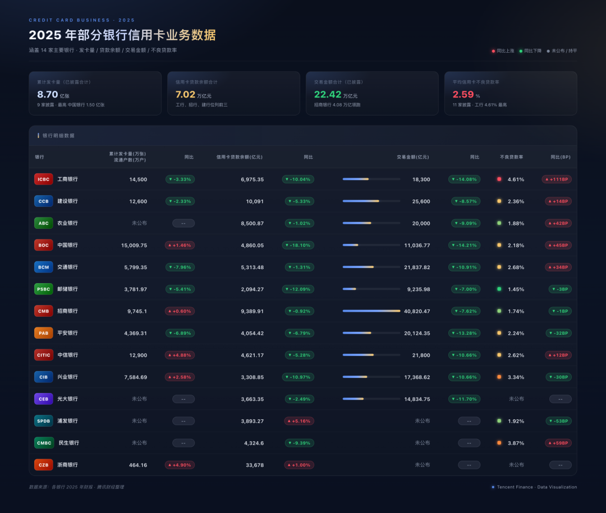Click the CMBC green logo badge

pyautogui.click(x=44, y=443)
